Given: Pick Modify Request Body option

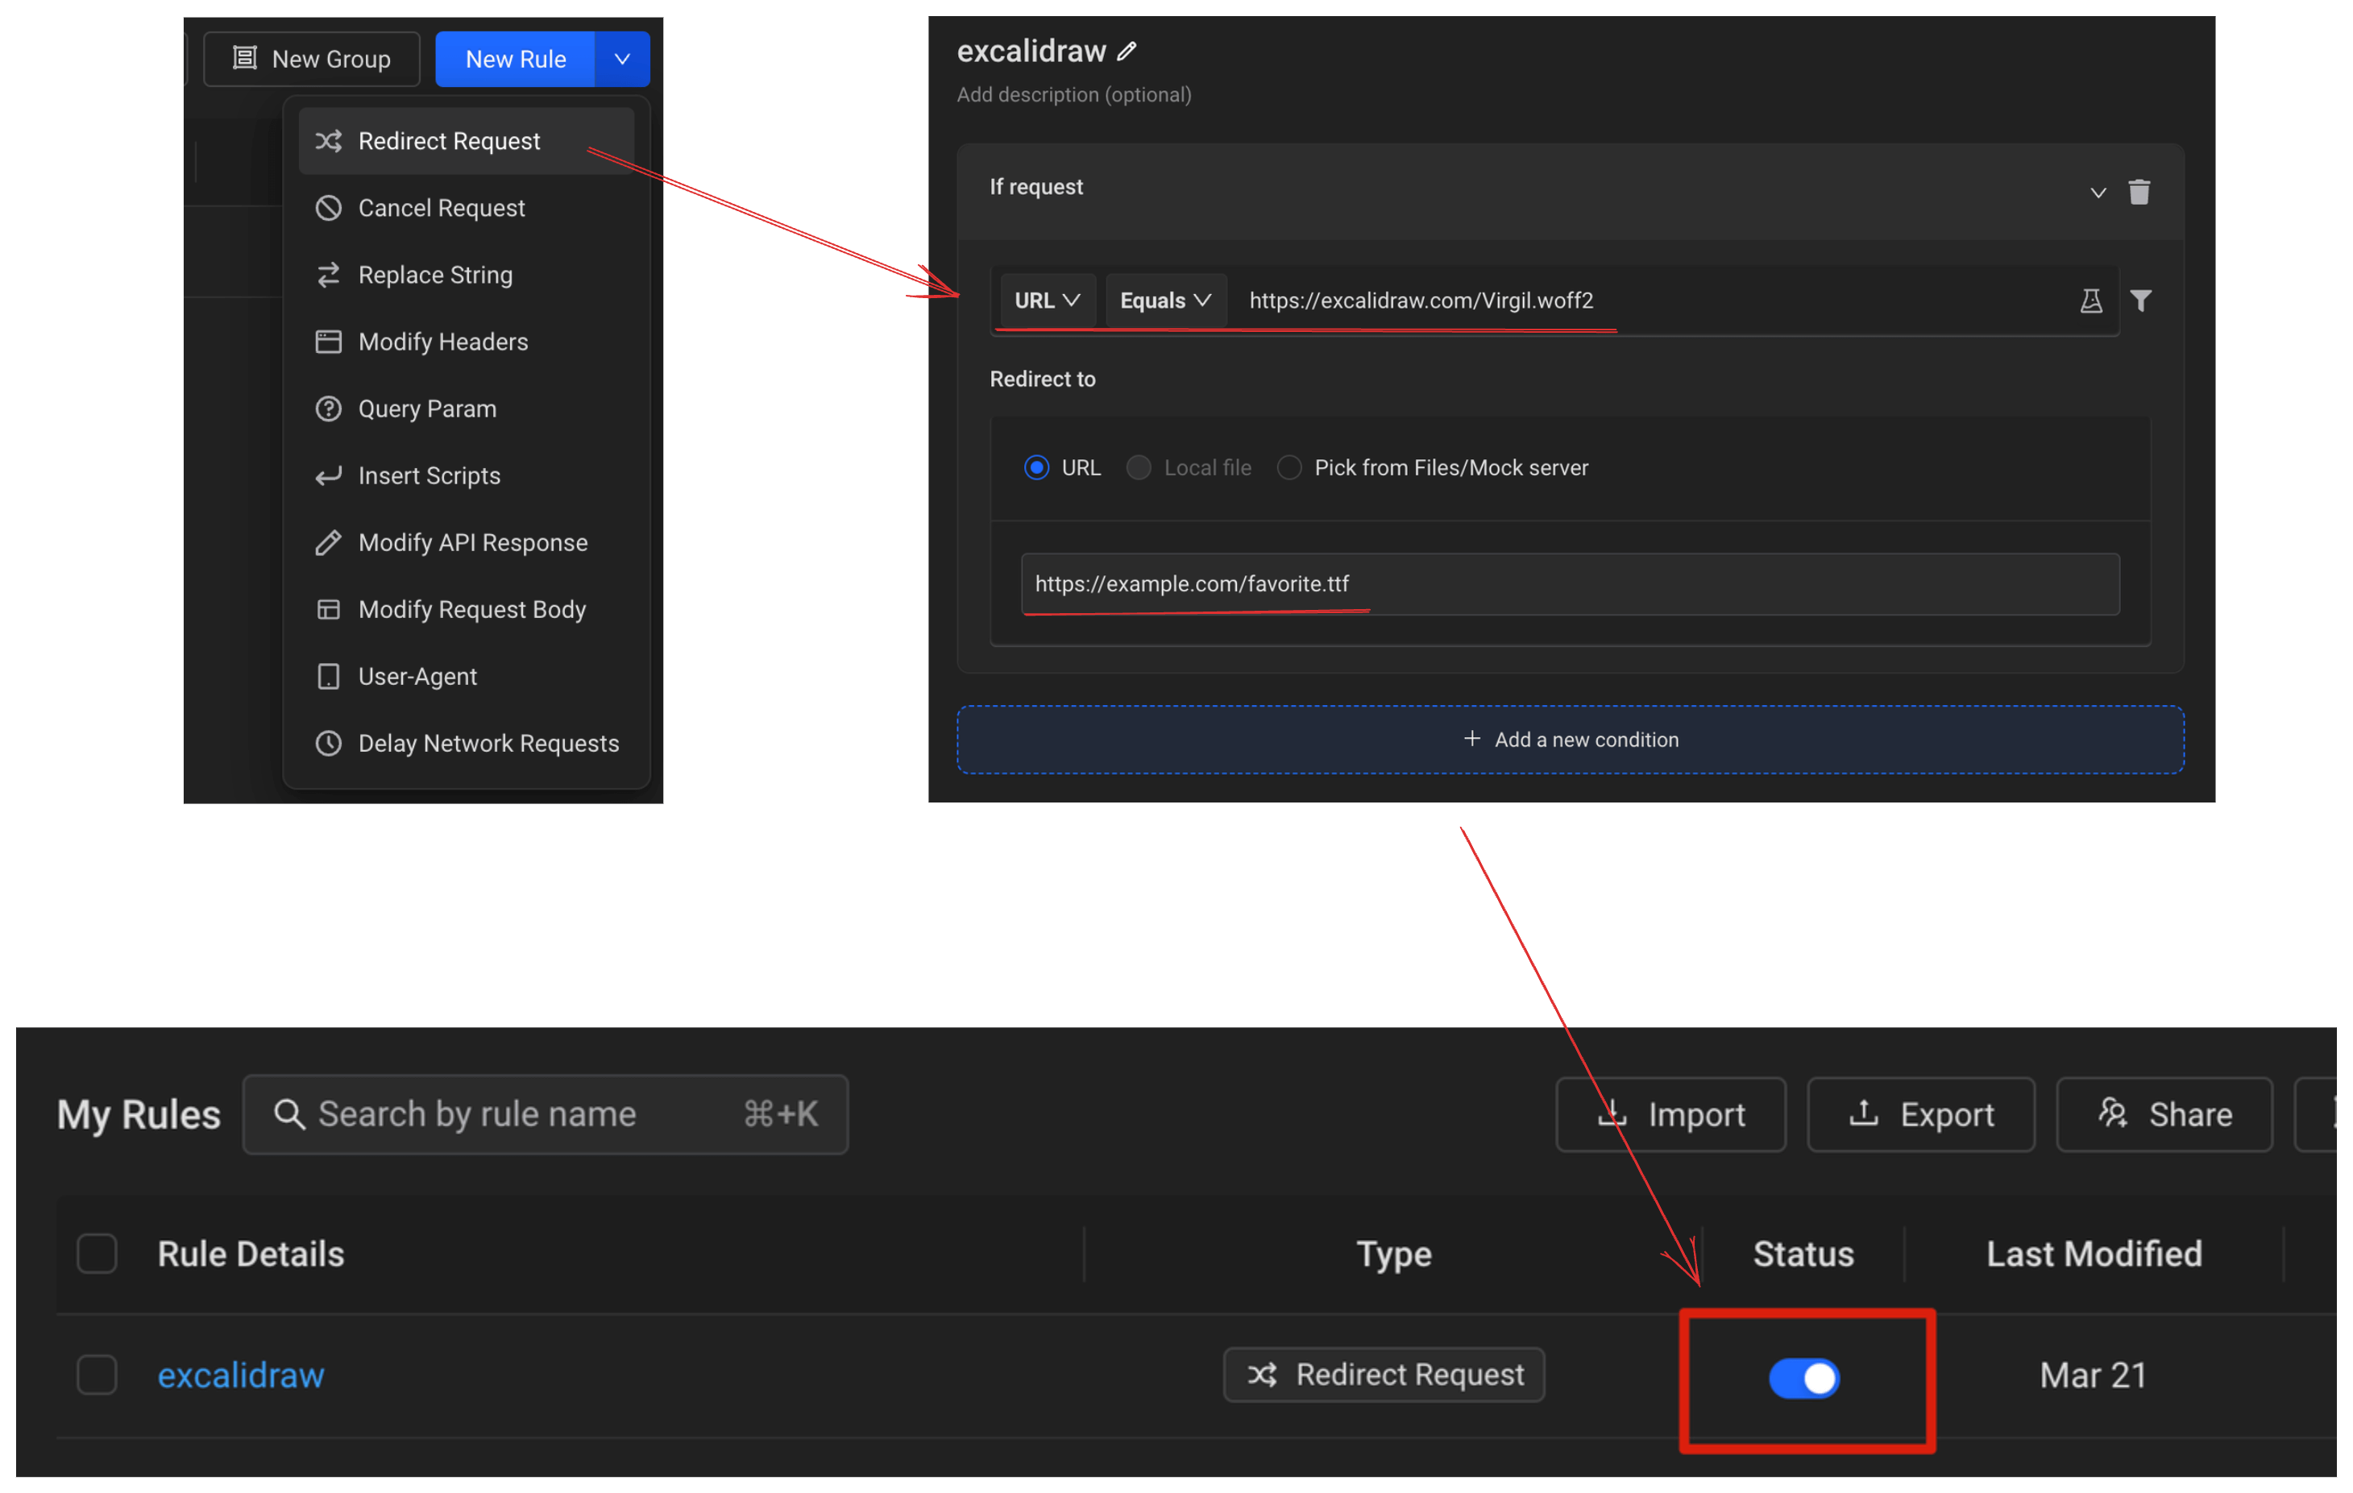Looking at the screenshot, I should [x=467, y=610].
